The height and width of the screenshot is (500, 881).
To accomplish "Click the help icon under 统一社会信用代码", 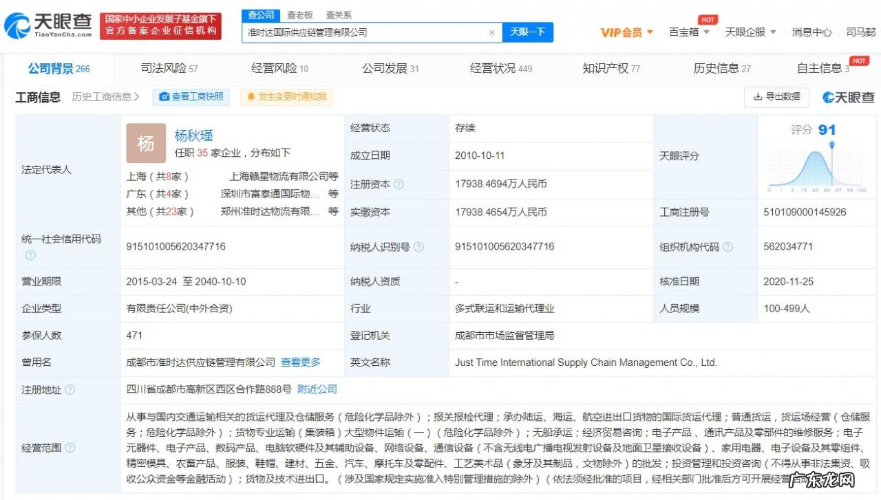I will [x=30, y=255].
